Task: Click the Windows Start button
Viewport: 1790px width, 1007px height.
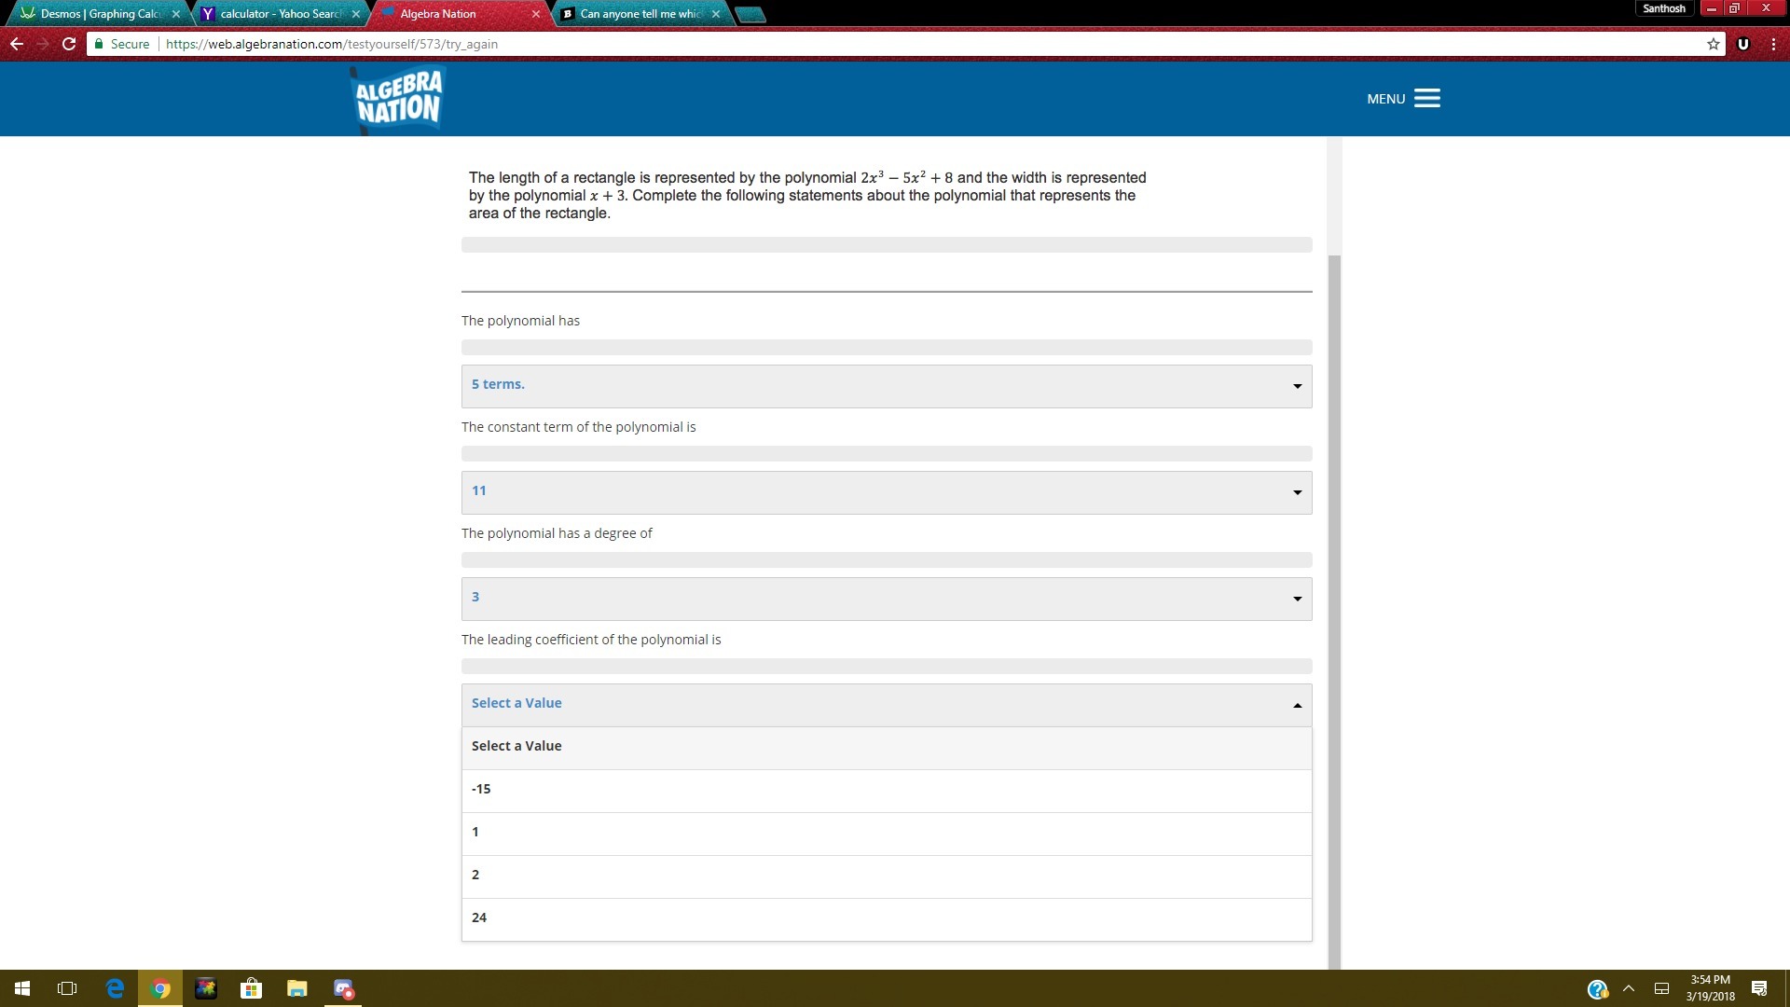Action: [22, 988]
